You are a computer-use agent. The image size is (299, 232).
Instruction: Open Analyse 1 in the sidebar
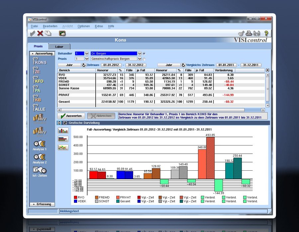[x=40, y=146]
